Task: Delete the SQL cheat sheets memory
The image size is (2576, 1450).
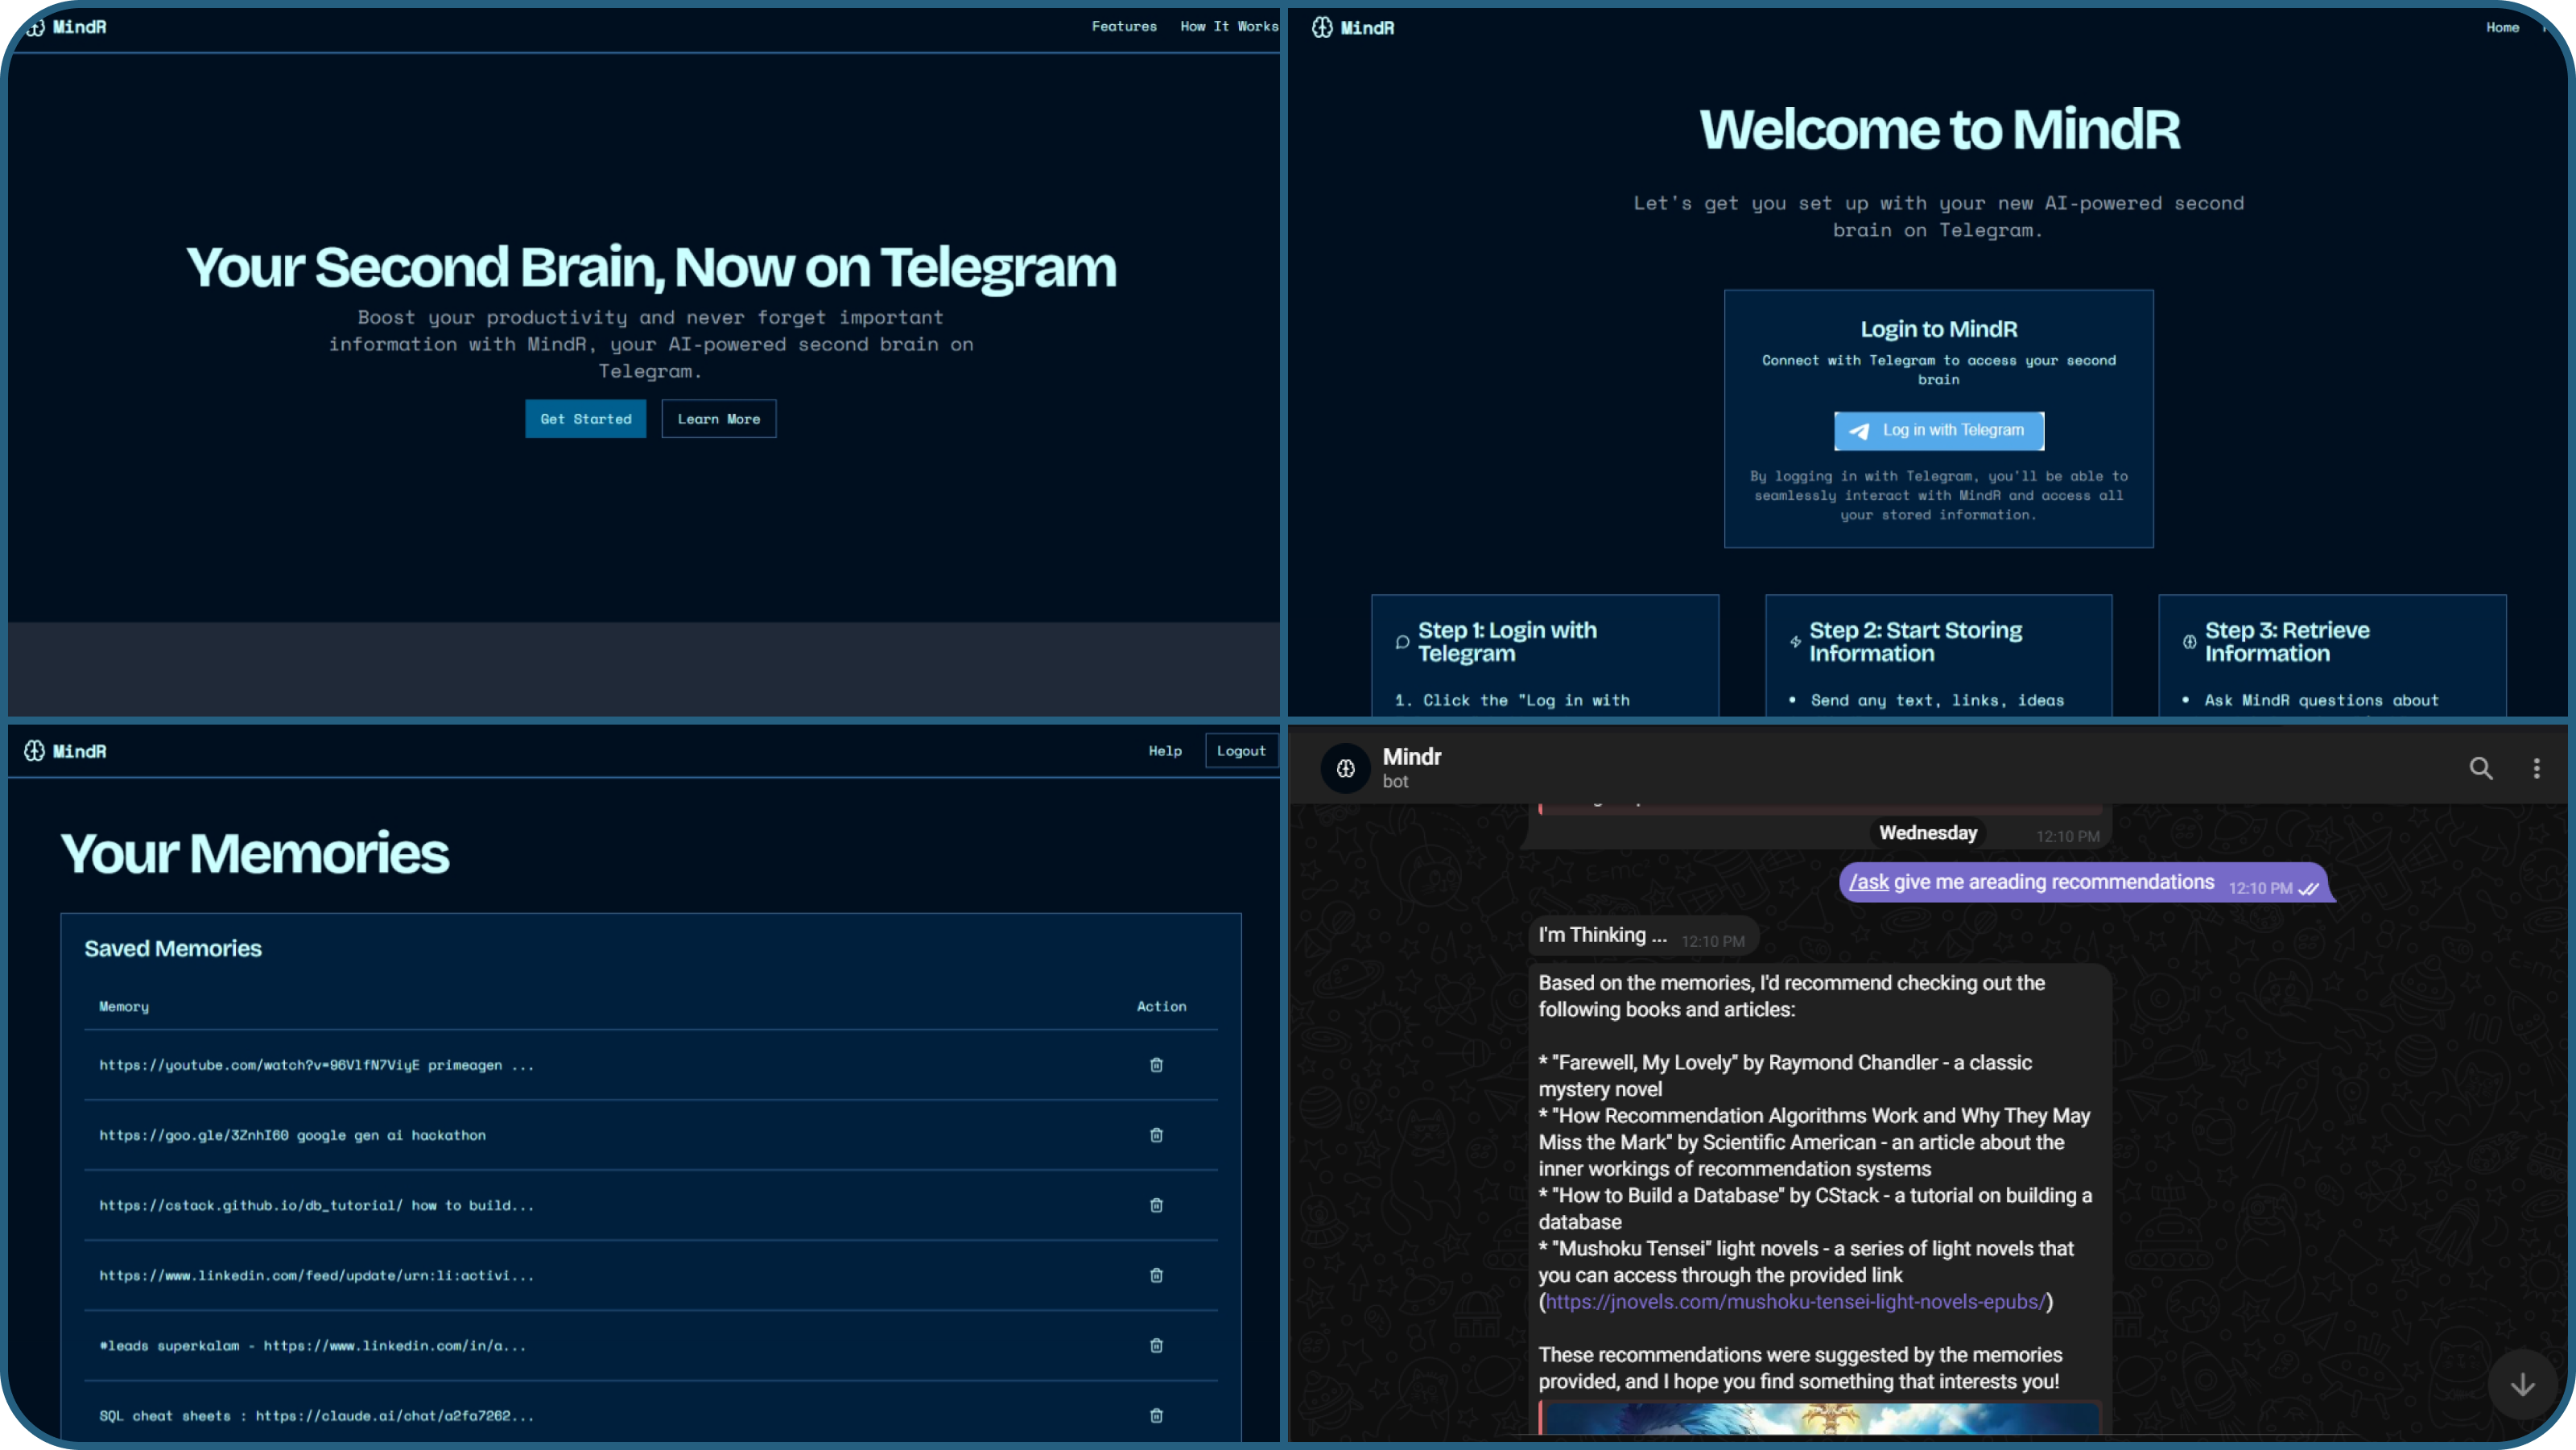Action: click(x=1156, y=1415)
